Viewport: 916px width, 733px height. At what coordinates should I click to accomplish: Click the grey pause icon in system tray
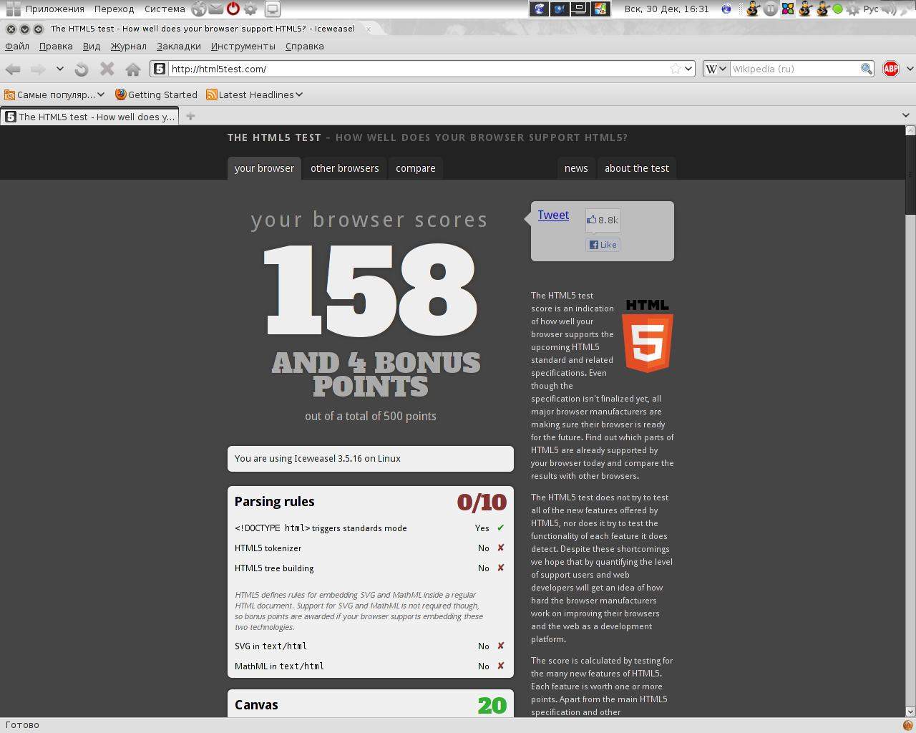[770, 9]
